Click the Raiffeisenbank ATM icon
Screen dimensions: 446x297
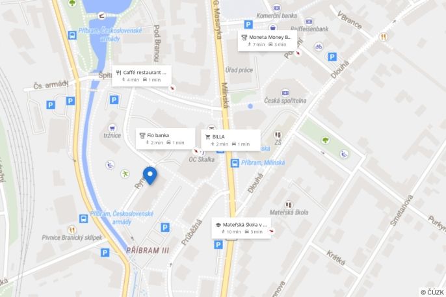(309, 21)
